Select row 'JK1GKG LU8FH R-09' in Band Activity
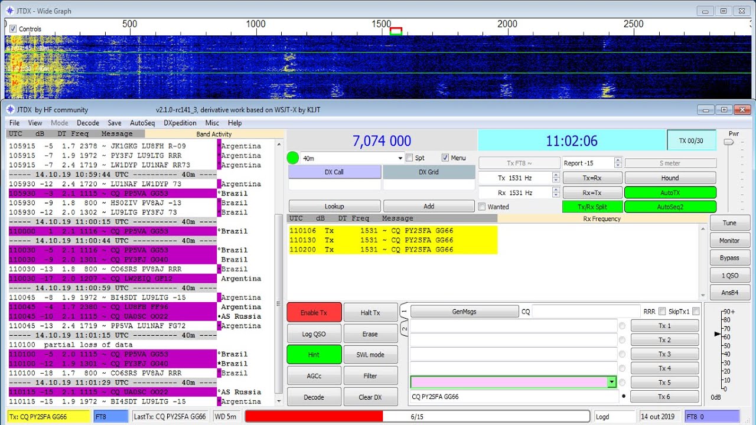 112,146
